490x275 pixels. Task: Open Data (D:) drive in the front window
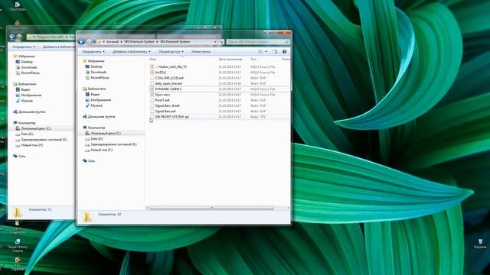click(x=96, y=139)
